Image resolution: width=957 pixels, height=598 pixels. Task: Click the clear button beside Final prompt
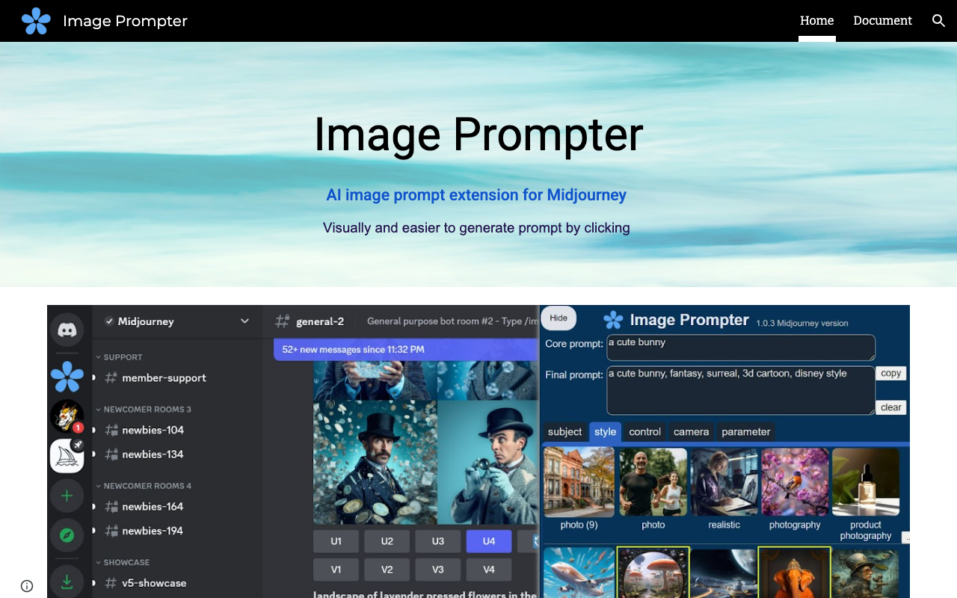[x=890, y=407]
